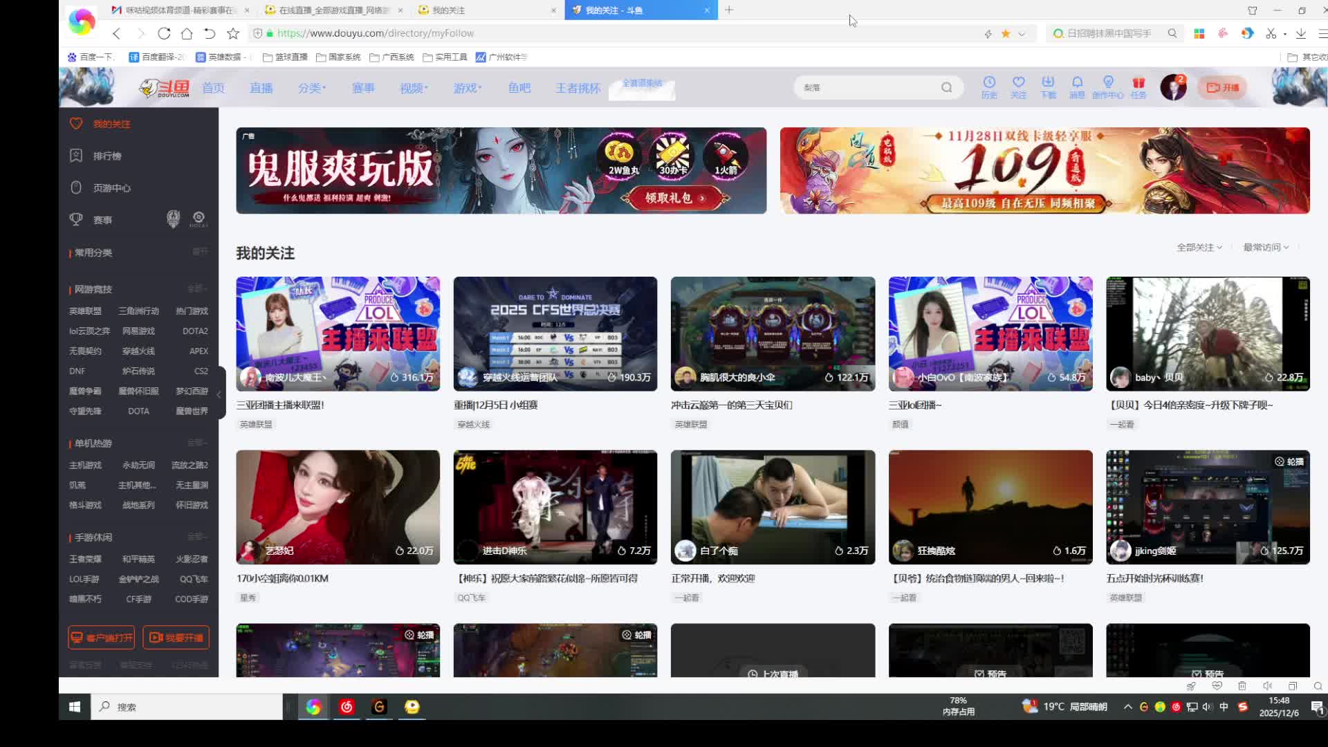
Task: Select 鱼吧 in the navigation menu
Action: [x=519, y=87]
